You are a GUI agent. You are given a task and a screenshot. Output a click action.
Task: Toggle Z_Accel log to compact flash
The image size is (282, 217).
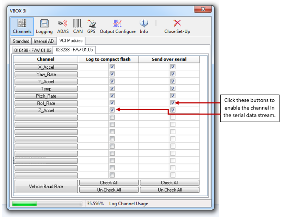tap(112, 110)
